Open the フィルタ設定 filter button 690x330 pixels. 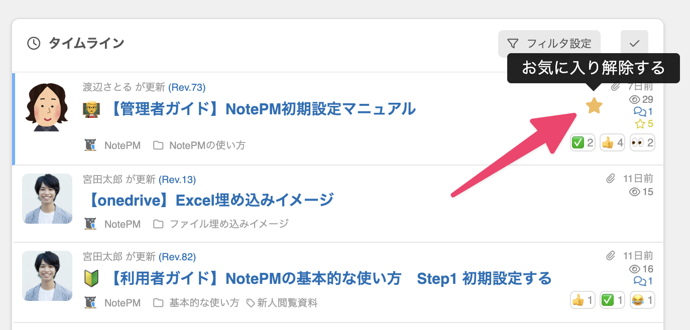click(x=549, y=44)
